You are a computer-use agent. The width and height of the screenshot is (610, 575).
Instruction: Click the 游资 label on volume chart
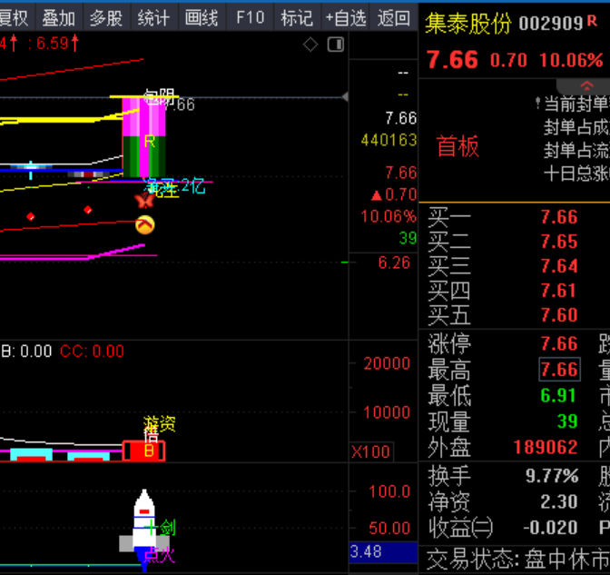pos(160,423)
